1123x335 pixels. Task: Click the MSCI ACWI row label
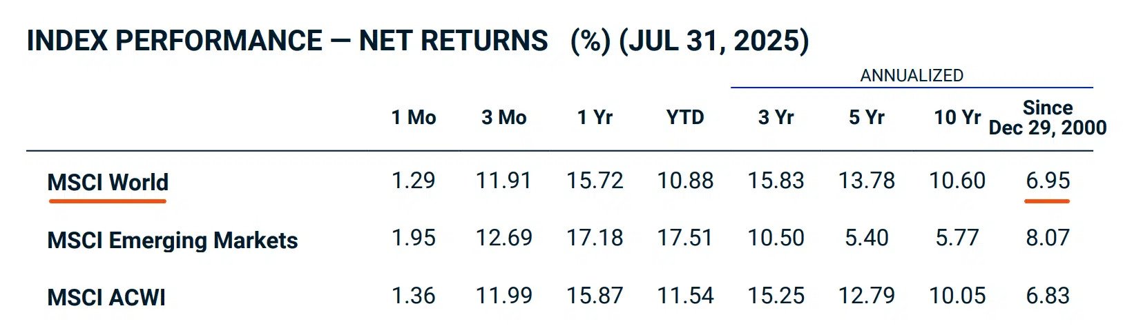pyautogui.click(x=106, y=298)
